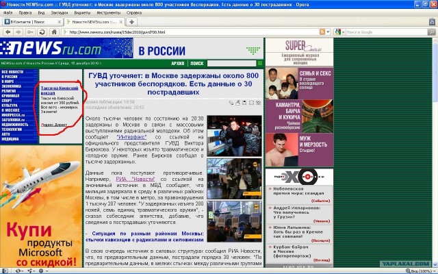Screen dimensions: 438x274
Task: Click the site search input box
Action: [x=231, y=64]
